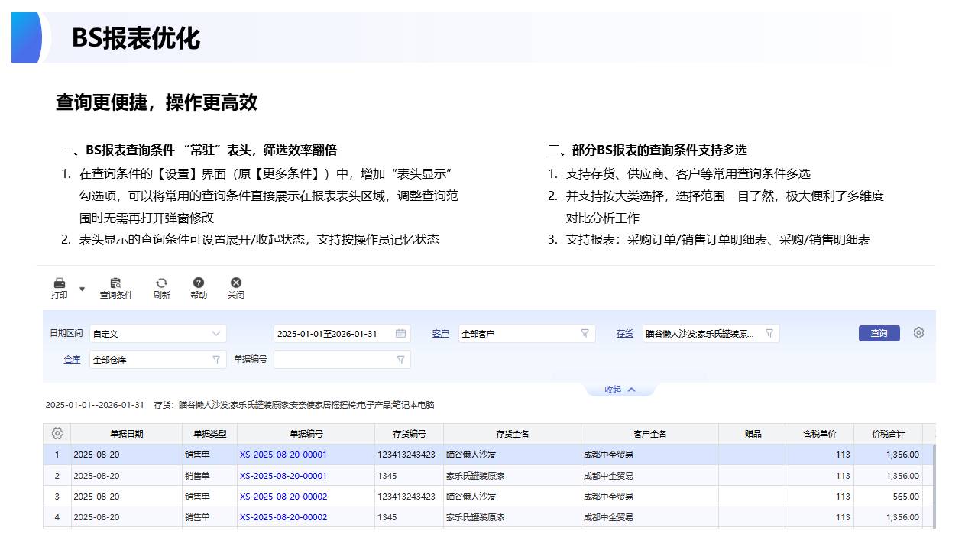Click the 存货 link label

[x=625, y=334]
